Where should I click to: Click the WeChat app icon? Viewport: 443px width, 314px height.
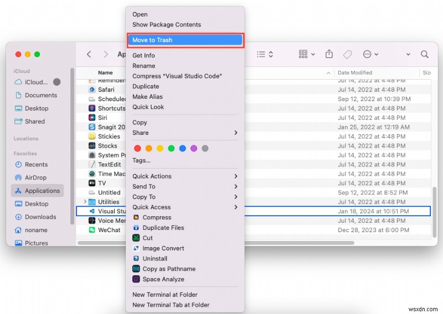coord(92,230)
